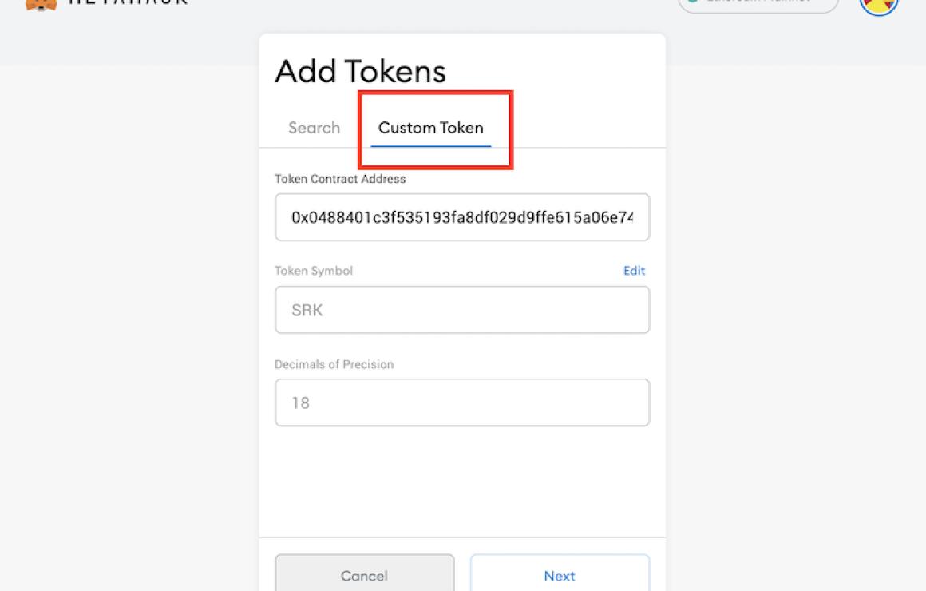Click the Add Tokens heading
Image resolution: width=926 pixels, height=591 pixels.
coord(360,72)
